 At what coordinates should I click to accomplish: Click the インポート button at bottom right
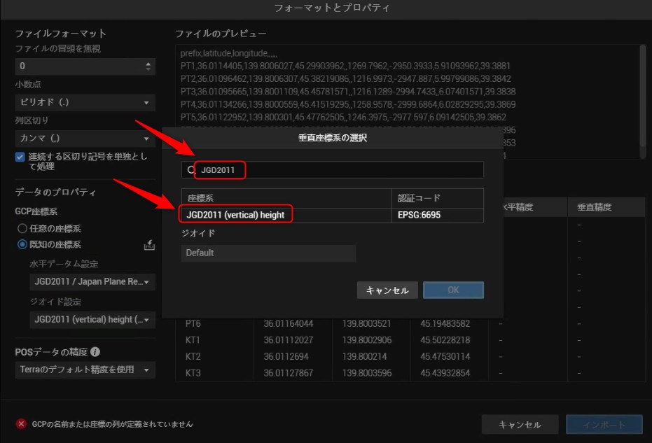(x=603, y=425)
